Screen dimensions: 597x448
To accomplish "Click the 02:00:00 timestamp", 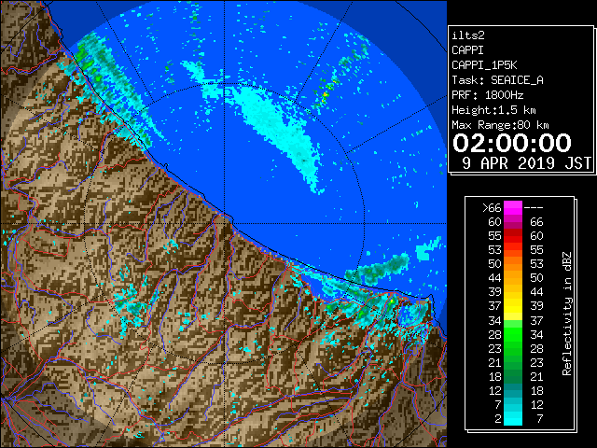I will [x=512, y=143].
